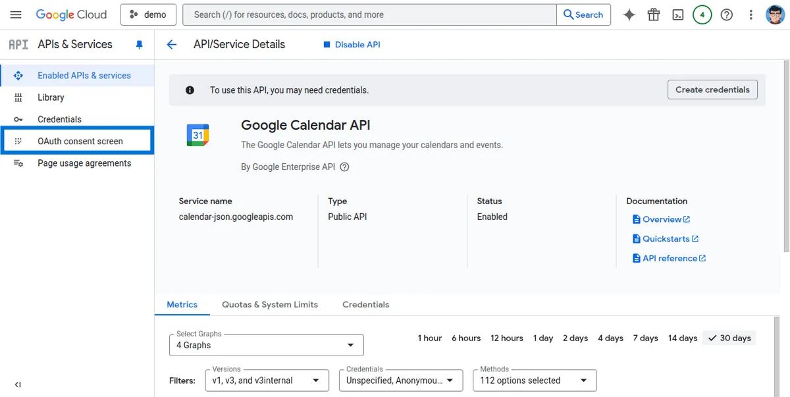The width and height of the screenshot is (790, 397).
Task: Open the user account avatar
Action: coord(775,14)
